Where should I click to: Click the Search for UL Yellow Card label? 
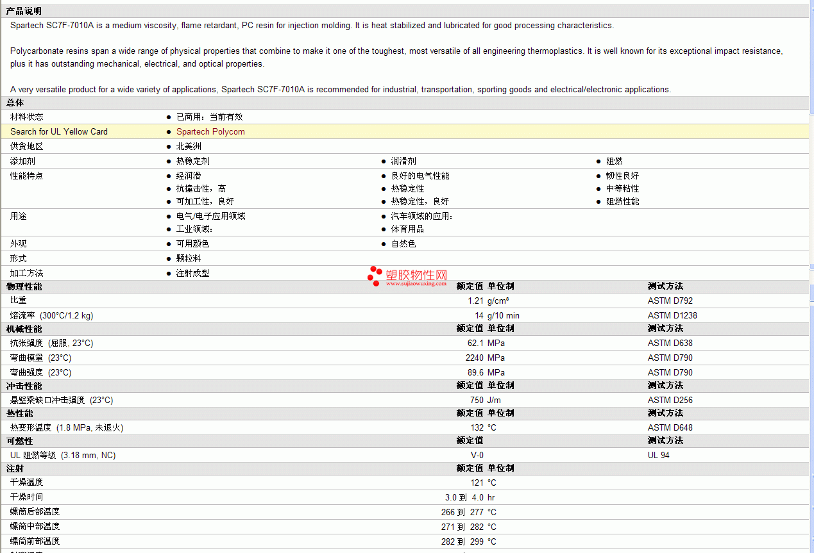[59, 131]
